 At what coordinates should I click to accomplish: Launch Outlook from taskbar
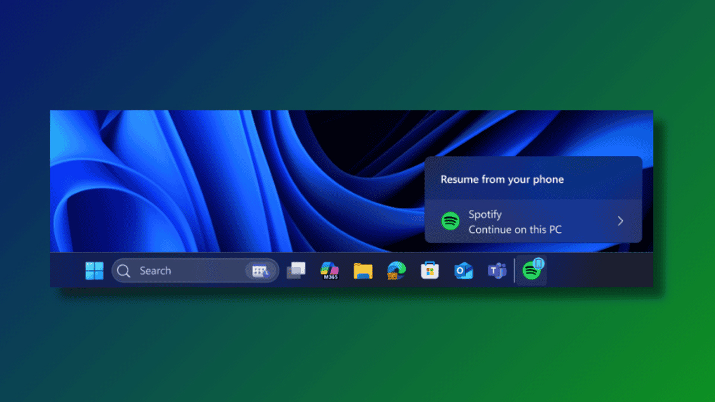pyautogui.click(x=463, y=271)
